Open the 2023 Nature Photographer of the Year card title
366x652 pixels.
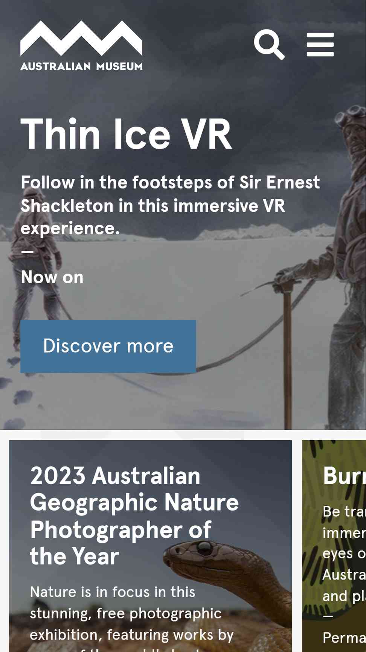click(x=134, y=516)
